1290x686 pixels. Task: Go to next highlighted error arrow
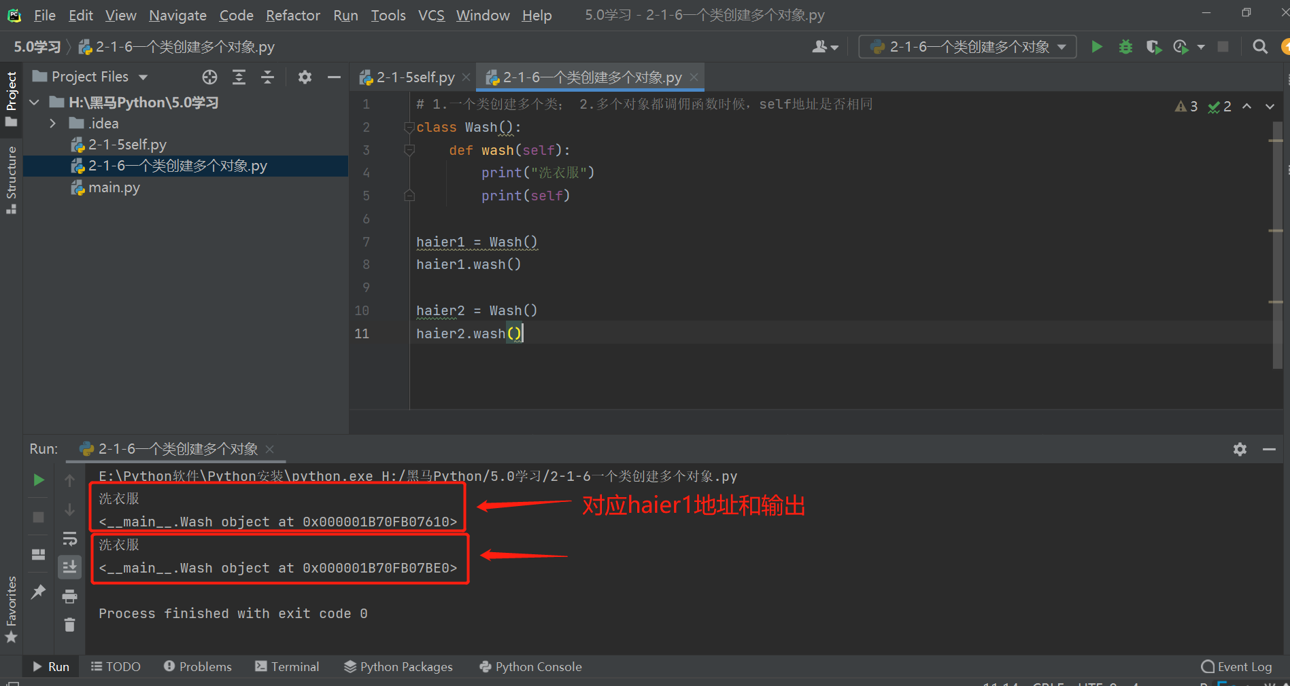pyautogui.click(x=1270, y=106)
